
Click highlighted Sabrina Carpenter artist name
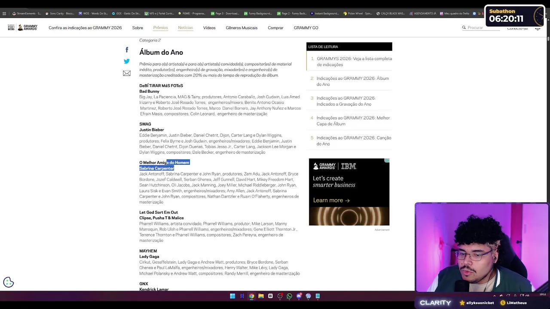(x=157, y=168)
